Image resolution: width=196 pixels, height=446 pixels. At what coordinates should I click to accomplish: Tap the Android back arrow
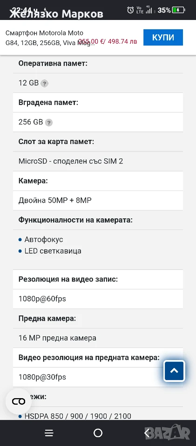(147, 433)
